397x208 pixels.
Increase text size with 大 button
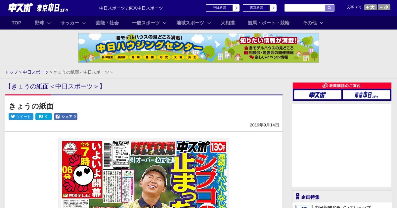(371, 7)
